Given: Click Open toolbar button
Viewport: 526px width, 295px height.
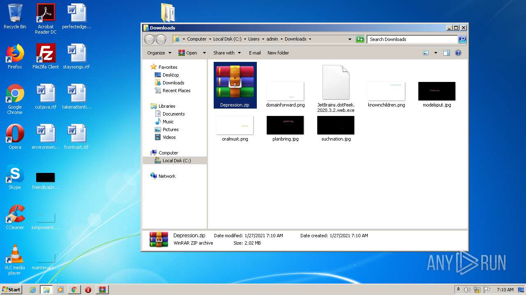Looking at the screenshot, I should pos(187,53).
